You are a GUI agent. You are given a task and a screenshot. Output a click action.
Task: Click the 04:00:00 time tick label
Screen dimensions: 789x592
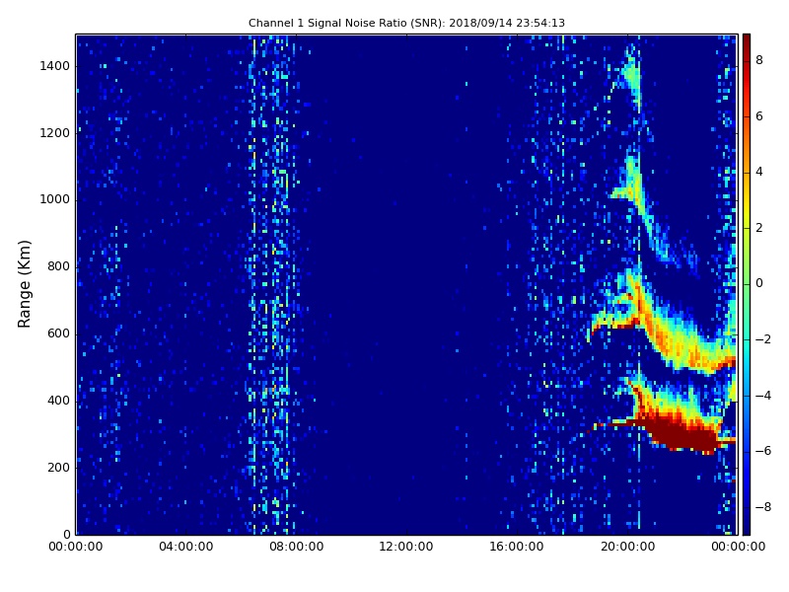[185, 547]
